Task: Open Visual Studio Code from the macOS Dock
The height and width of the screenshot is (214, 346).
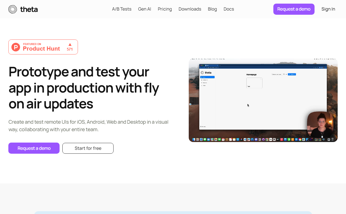Action: tap(245, 139)
